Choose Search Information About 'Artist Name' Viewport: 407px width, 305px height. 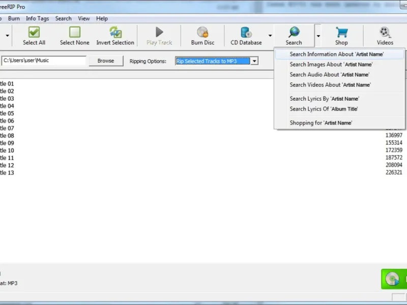pos(339,54)
